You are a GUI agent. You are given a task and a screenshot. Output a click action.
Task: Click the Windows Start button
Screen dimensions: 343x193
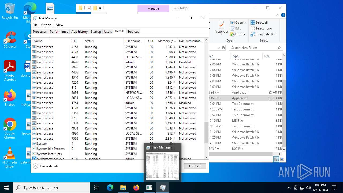[6, 188]
